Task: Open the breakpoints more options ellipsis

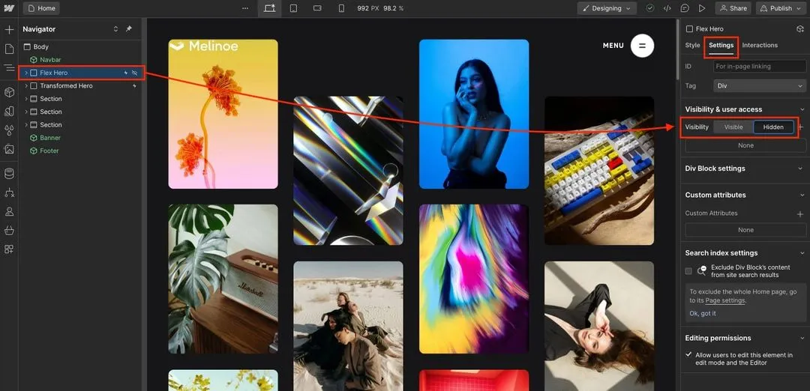Action: [x=244, y=8]
